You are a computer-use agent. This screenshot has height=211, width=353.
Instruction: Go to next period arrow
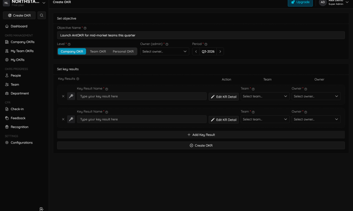coord(220,51)
